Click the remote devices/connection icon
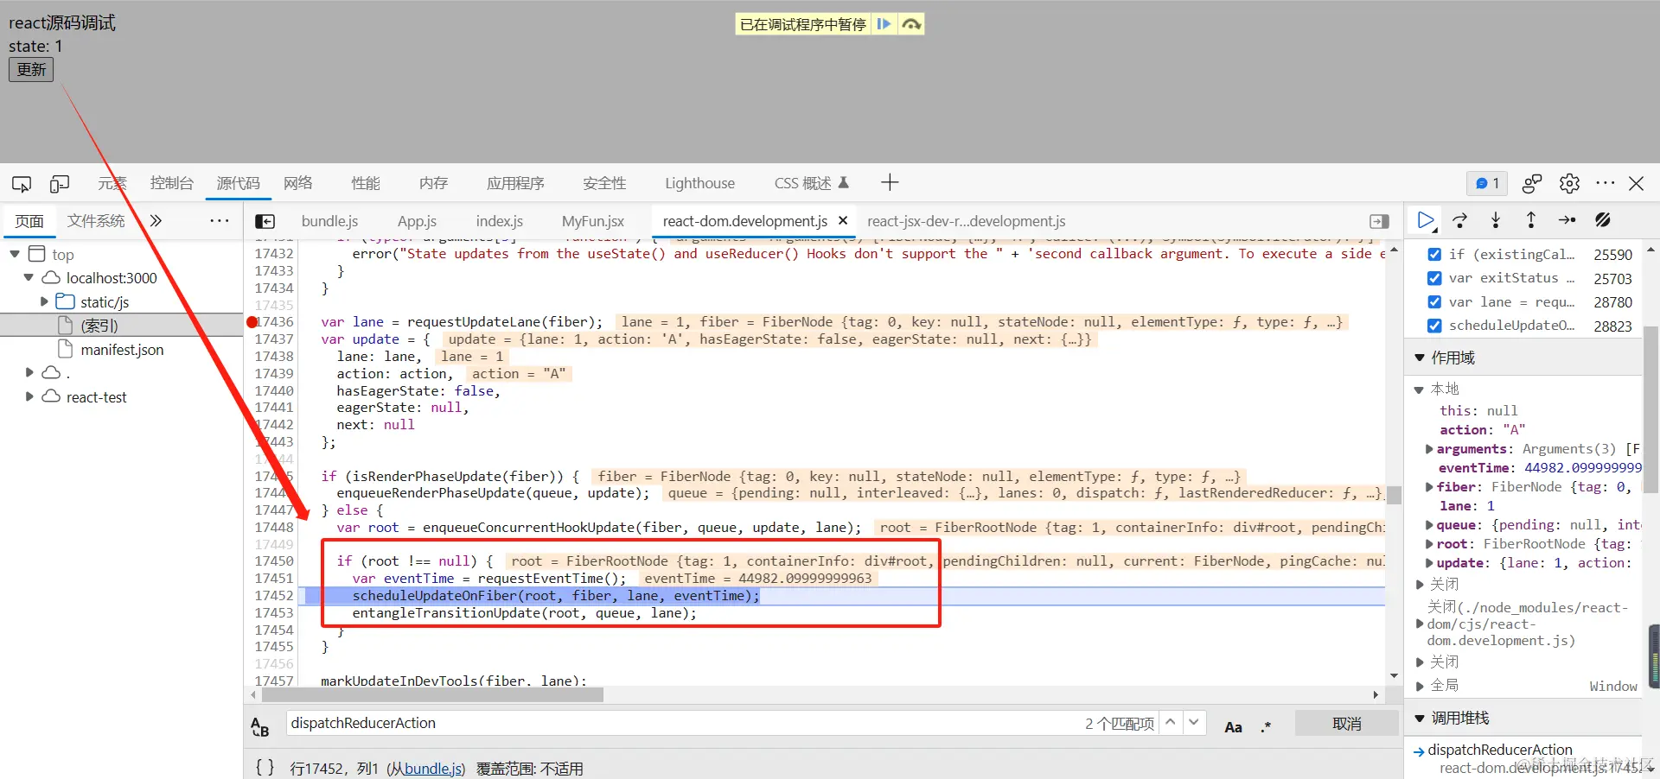 tap(1532, 183)
